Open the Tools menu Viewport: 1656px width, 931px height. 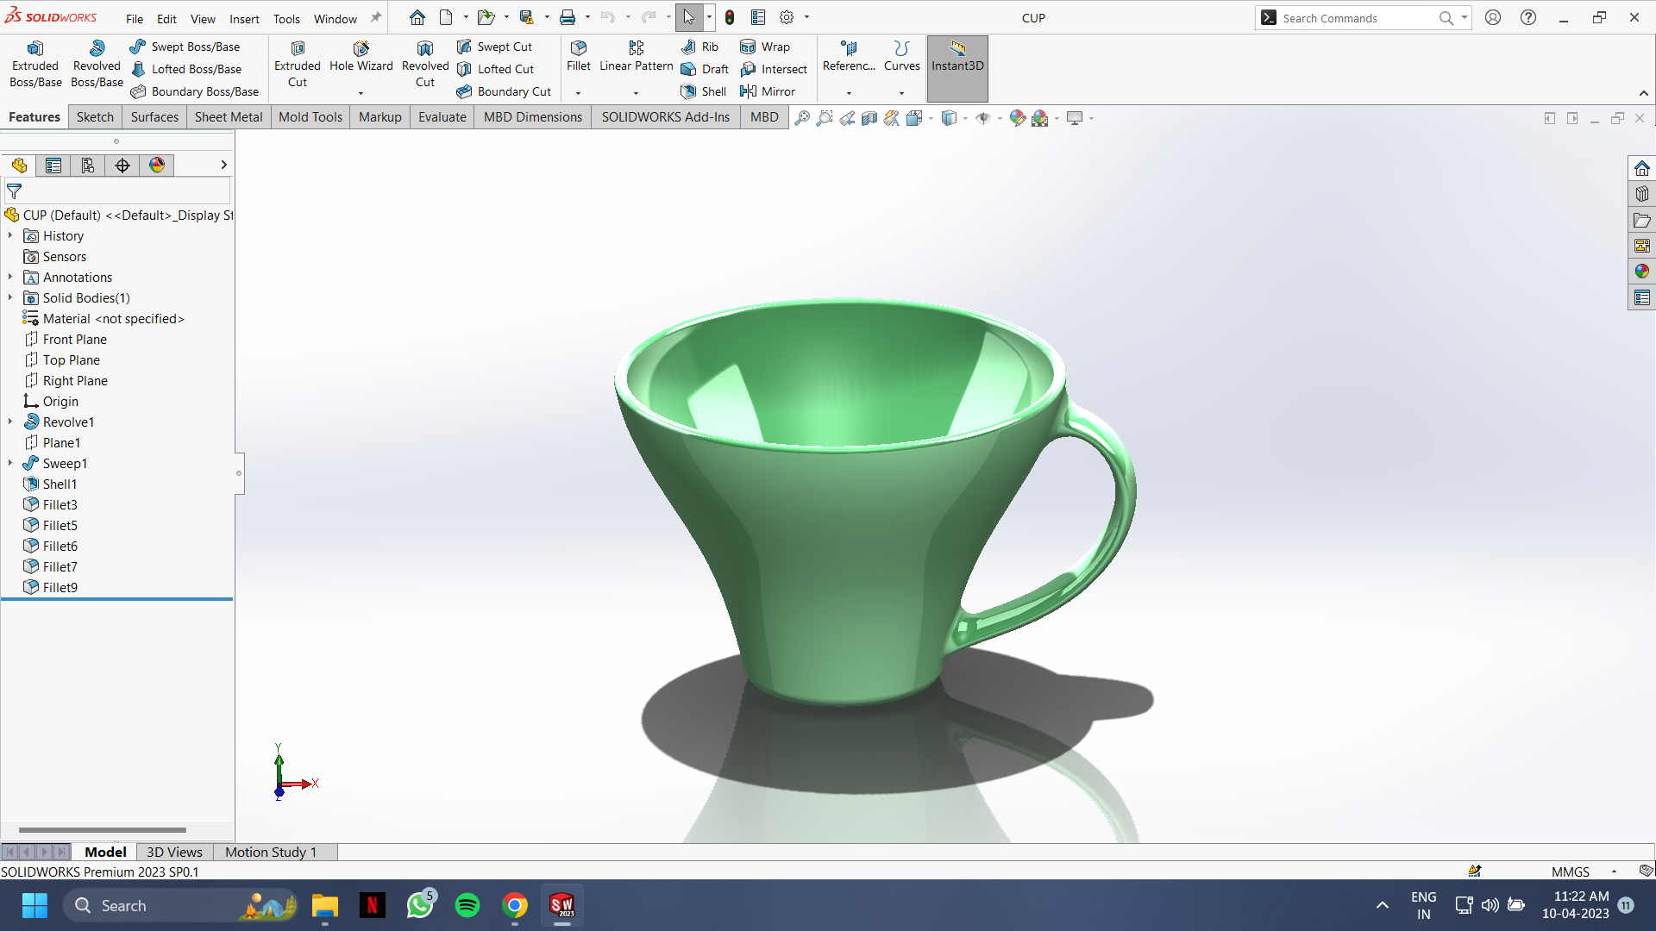(x=286, y=18)
